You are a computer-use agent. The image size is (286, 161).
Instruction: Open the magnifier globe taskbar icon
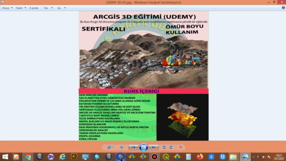click(97, 157)
